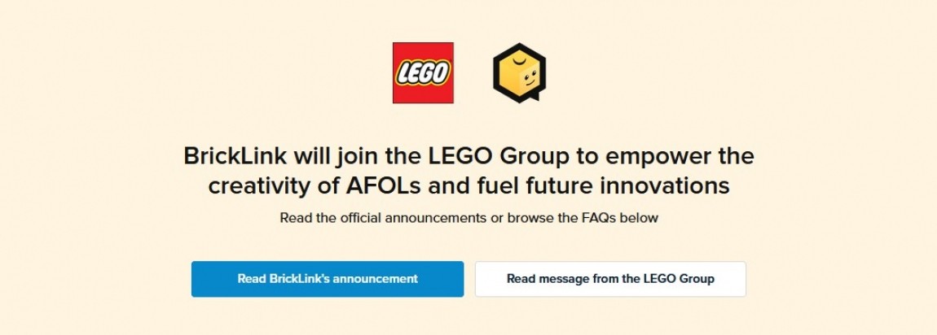Click the red LEGO logo
Image resolution: width=937 pixels, height=335 pixels.
pos(423,72)
